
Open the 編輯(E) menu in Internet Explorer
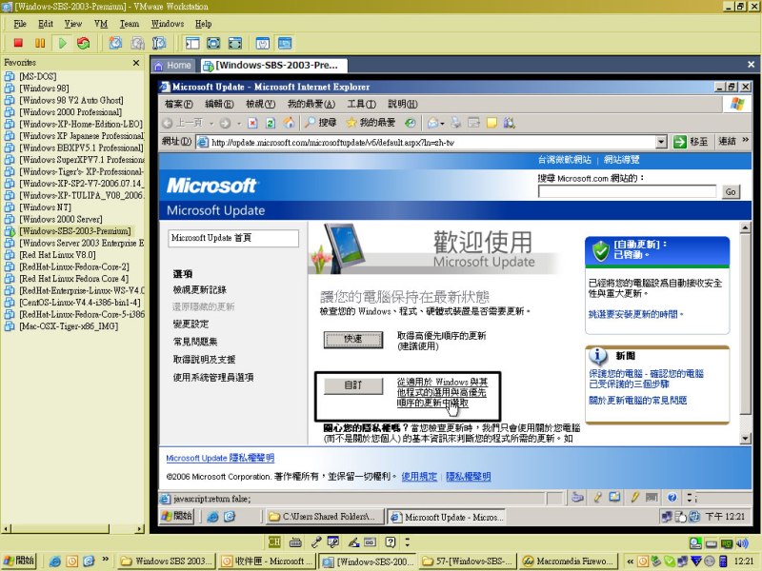[x=219, y=104]
